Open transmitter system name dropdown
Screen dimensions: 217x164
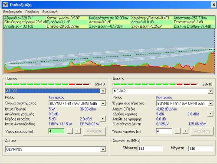click(x=103, y=104)
